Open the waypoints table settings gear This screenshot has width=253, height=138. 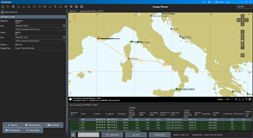73,135
